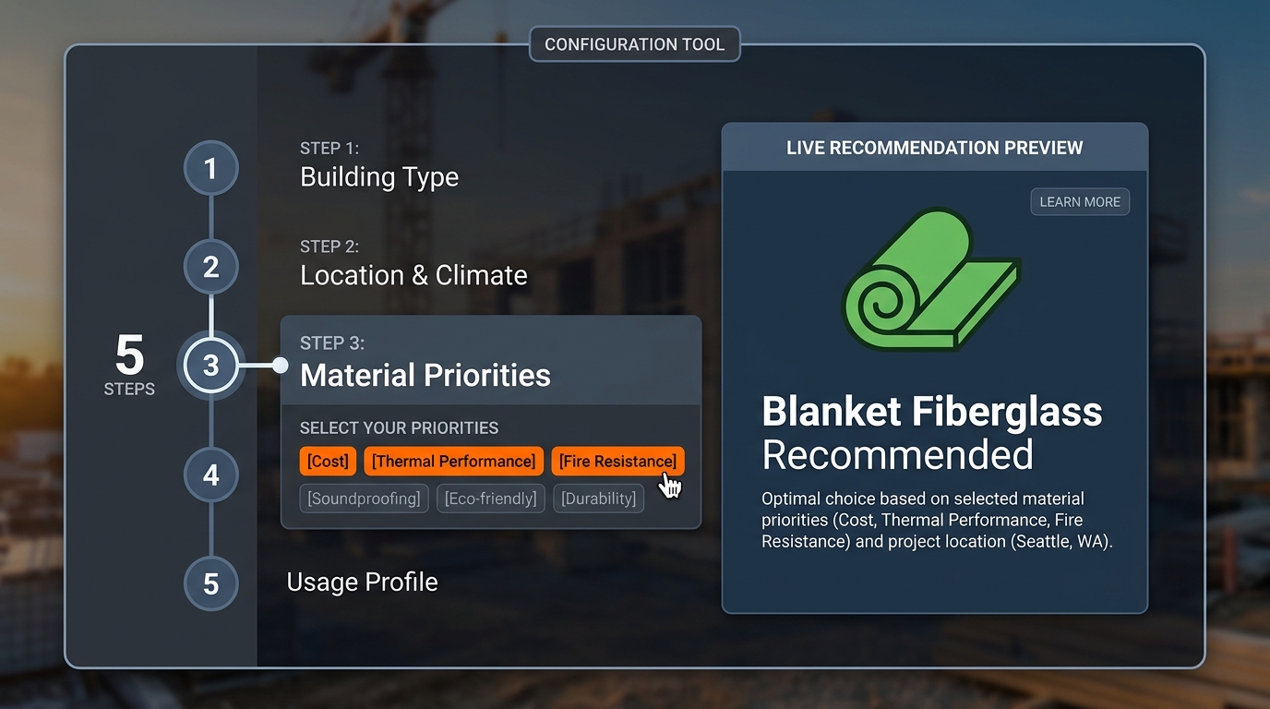Click the cursor-highlighted Fire Resistance chip icon
This screenshot has width=1270, height=709.
coord(617,461)
